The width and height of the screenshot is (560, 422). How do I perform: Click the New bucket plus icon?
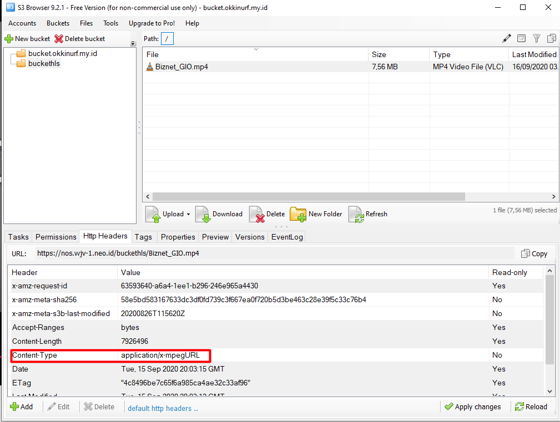tap(9, 39)
